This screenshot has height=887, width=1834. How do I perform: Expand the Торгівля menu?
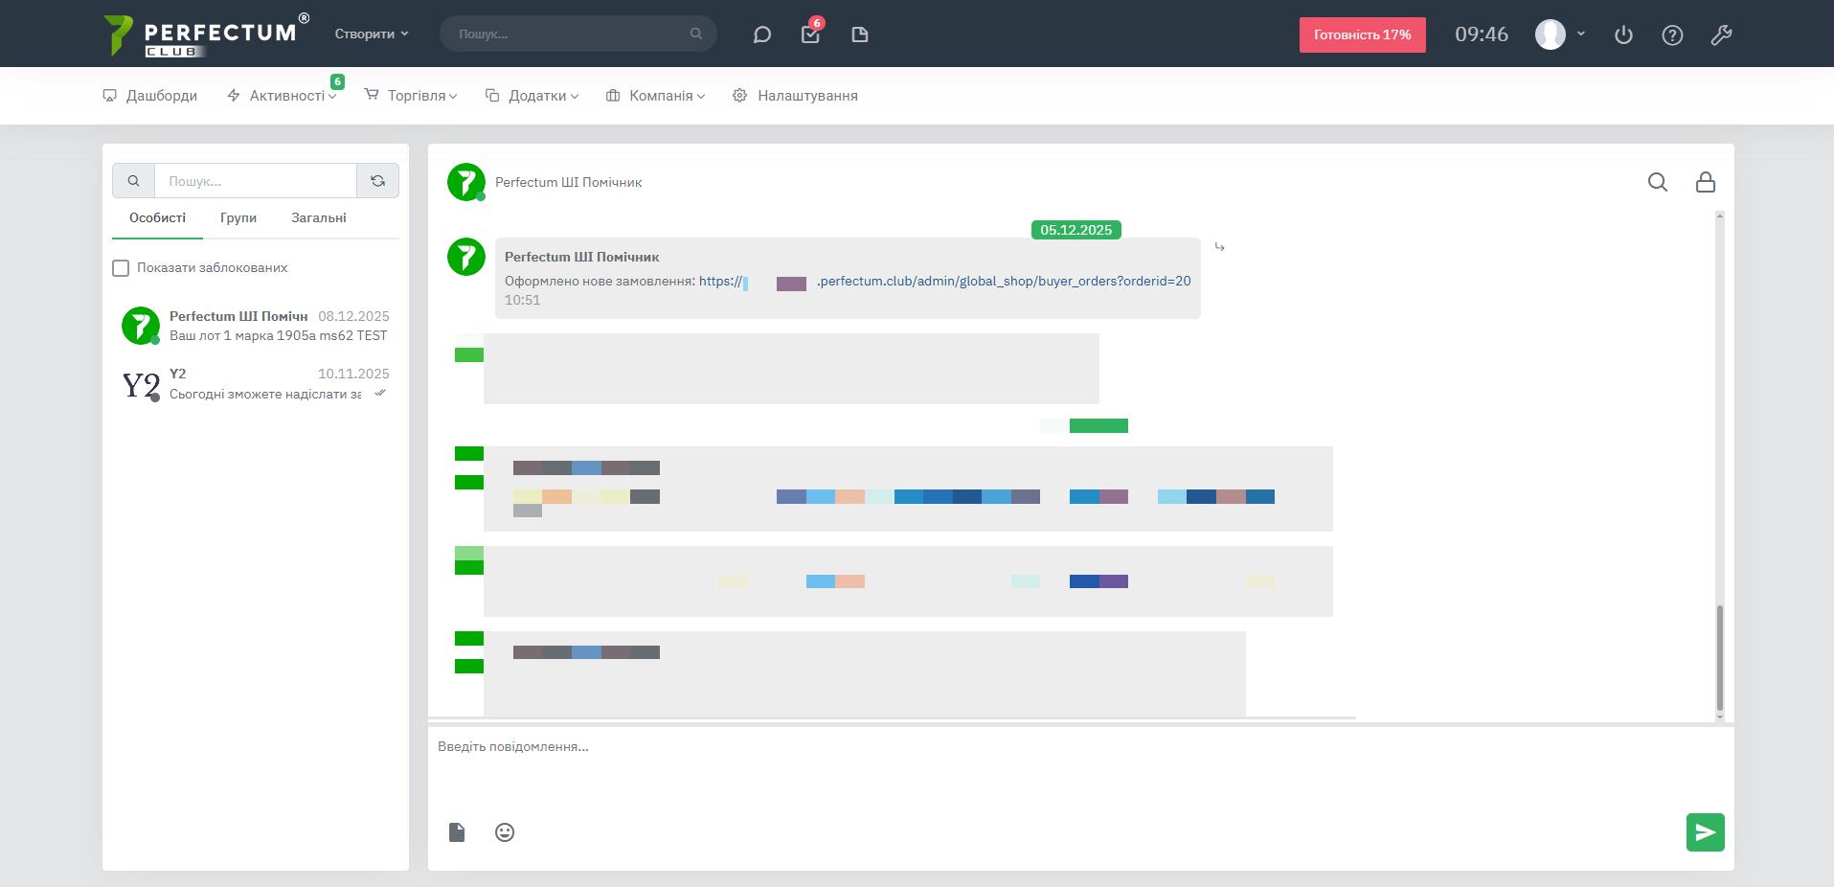tap(411, 96)
